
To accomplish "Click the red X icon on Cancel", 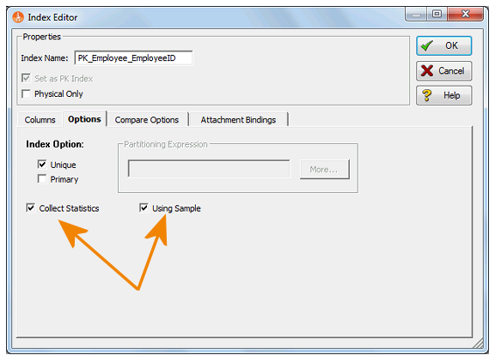I will (x=427, y=71).
